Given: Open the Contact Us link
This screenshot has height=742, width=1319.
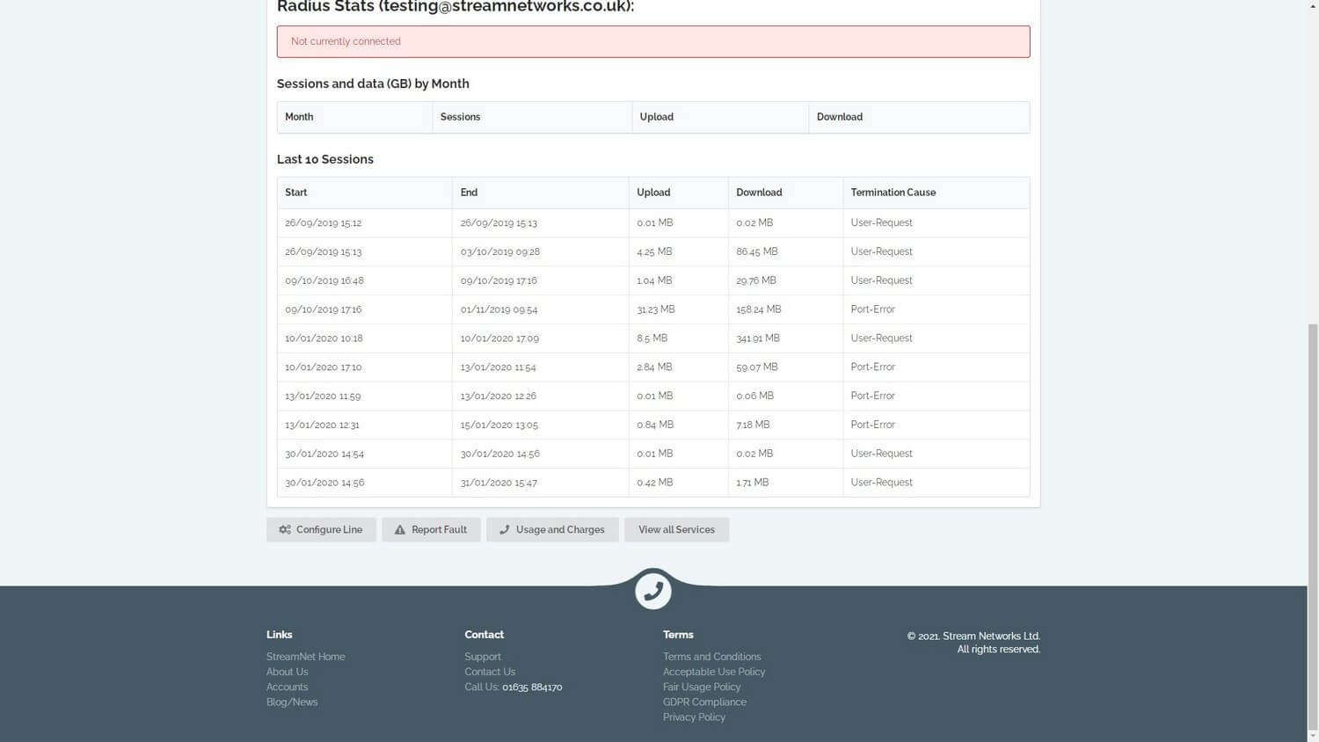Looking at the screenshot, I should pyautogui.click(x=490, y=671).
